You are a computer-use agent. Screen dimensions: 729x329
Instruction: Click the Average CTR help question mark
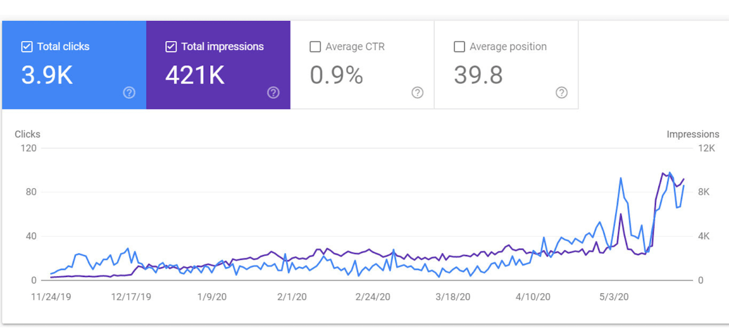click(x=417, y=93)
